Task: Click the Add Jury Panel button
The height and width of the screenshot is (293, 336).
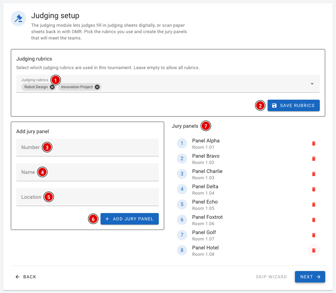Action: pos(129,219)
